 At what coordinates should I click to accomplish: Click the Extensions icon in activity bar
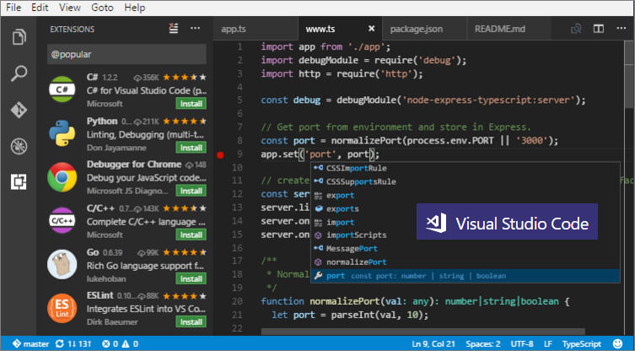pos(18,181)
